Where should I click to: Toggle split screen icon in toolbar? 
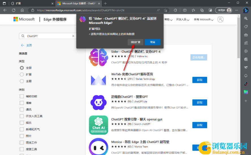(x=185, y=10)
